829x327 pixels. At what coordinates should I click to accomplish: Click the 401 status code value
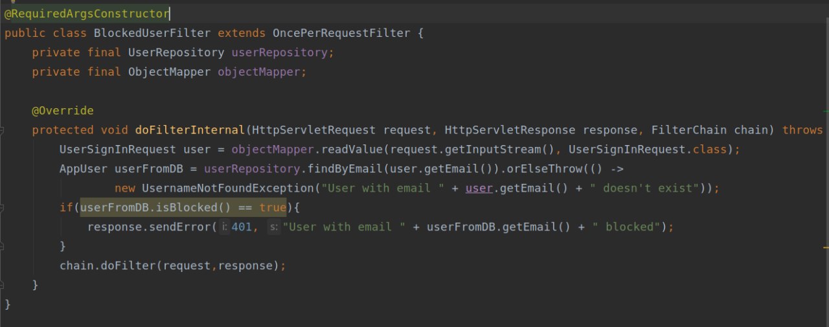[x=242, y=227]
